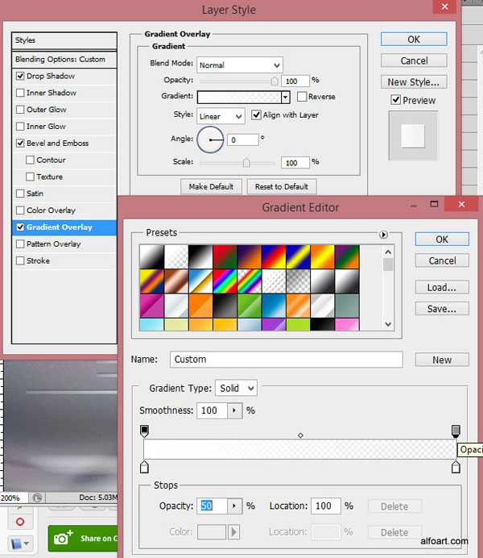483x558 pixels.
Task: Click the New Style... button
Action: (x=414, y=82)
